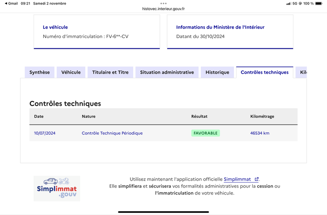This screenshot has height=215, width=327.
Task: Click Contrôle Technique Périodique cell
Action: tap(112, 133)
